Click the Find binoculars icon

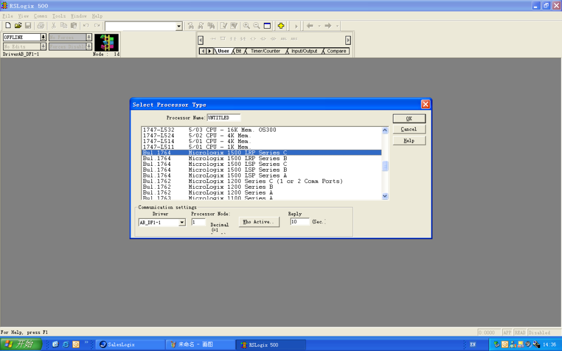190,26
